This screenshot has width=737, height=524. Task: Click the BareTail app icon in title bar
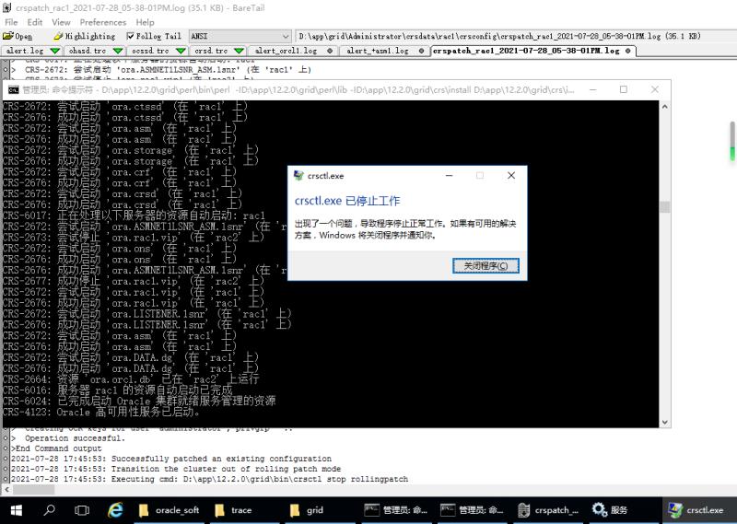point(7,7)
